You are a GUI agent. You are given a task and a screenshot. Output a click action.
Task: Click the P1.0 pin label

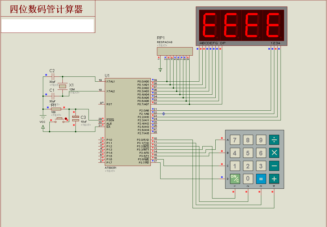(109, 140)
